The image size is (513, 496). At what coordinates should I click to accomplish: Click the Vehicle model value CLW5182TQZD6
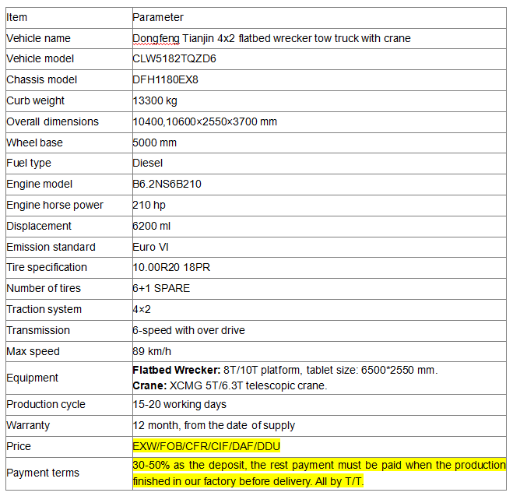point(174,59)
